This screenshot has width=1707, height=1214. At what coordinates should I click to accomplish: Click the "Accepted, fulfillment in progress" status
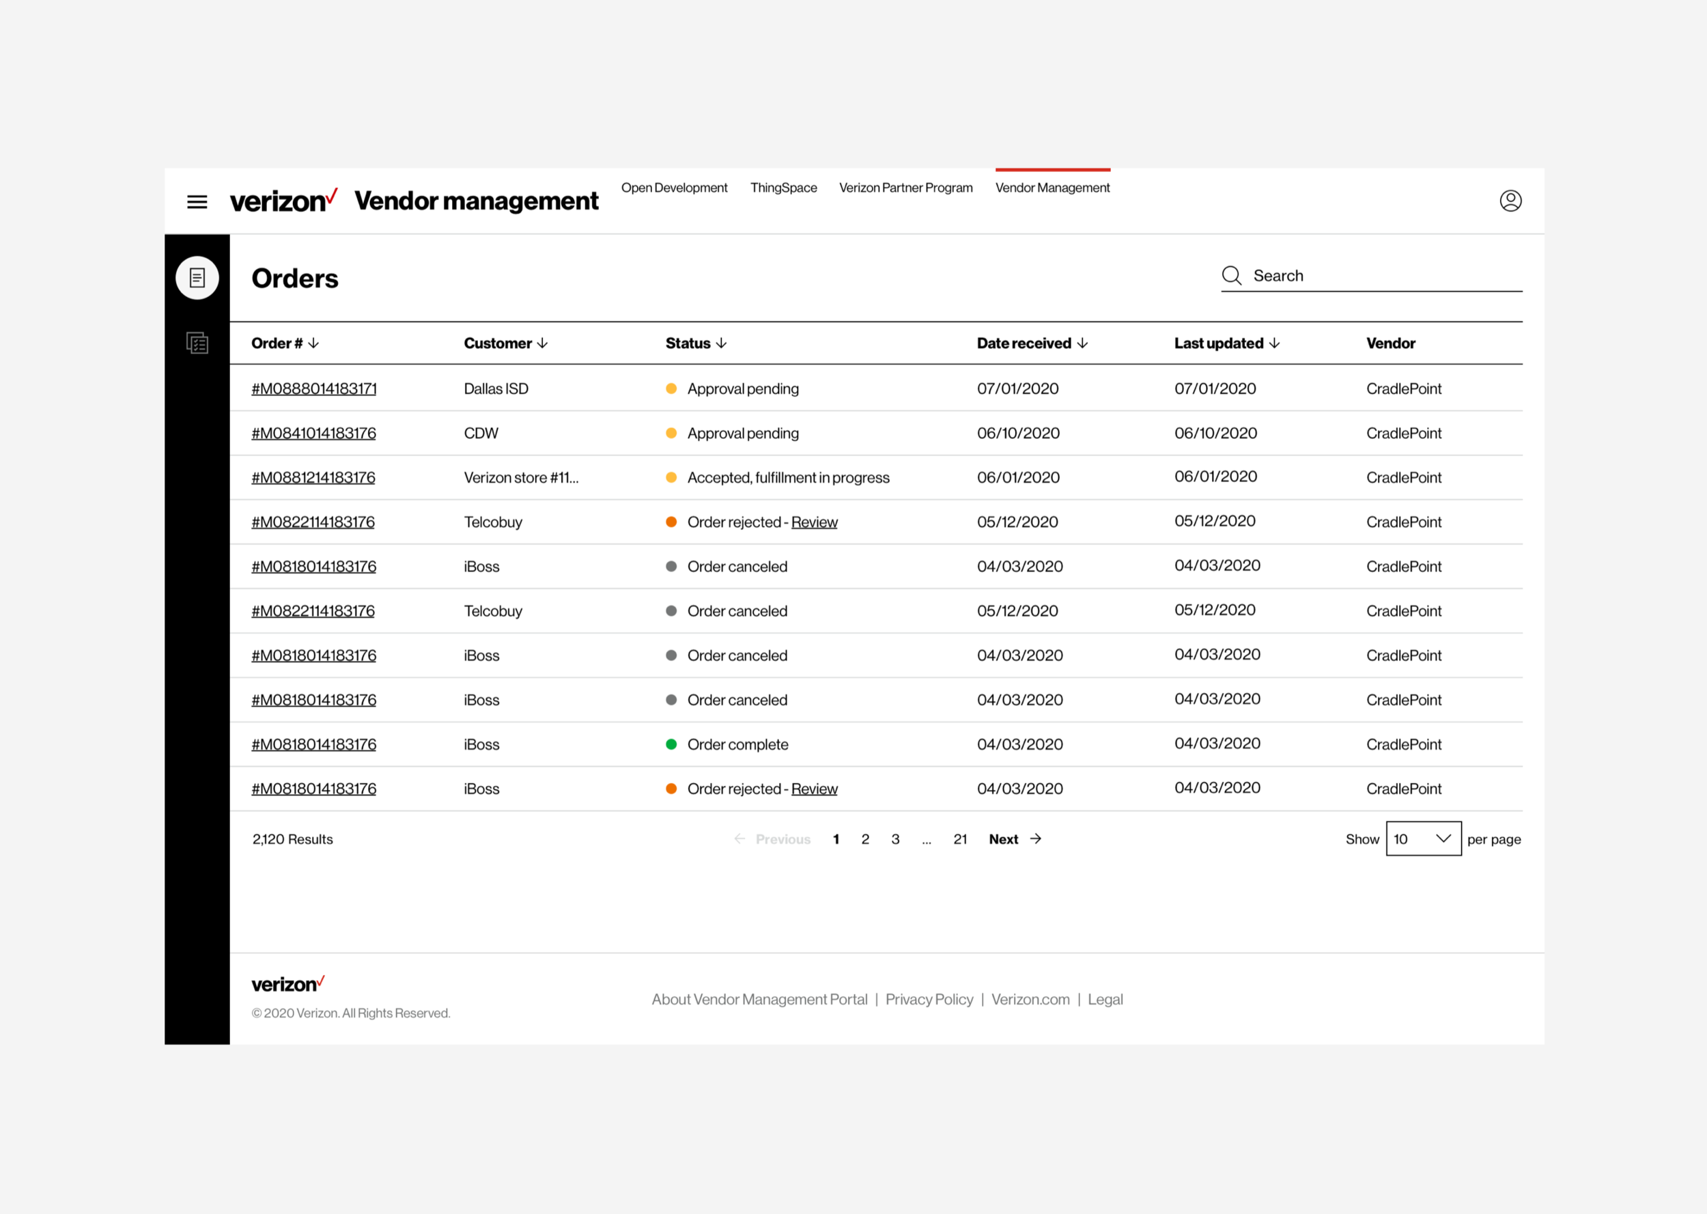click(789, 478)
